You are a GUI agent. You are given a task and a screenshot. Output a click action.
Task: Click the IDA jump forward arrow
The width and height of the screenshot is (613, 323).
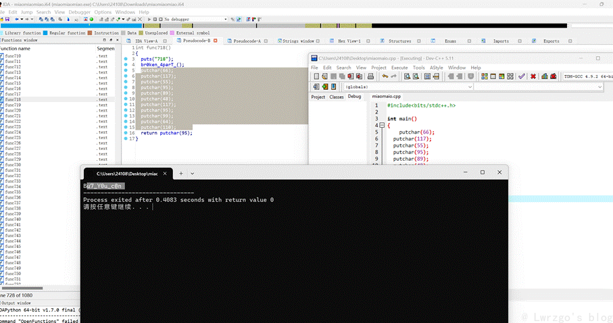pos(26,19)
